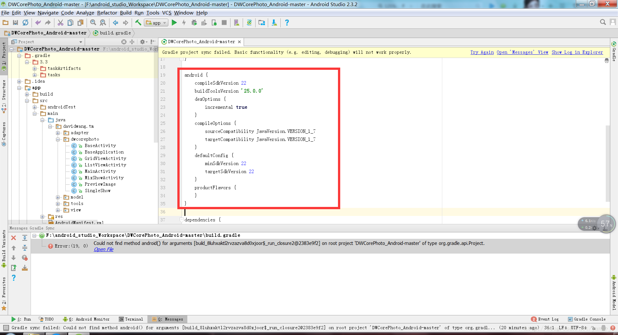Toggle Structure side panel
The image size is (618, 335).
(4, 96)
